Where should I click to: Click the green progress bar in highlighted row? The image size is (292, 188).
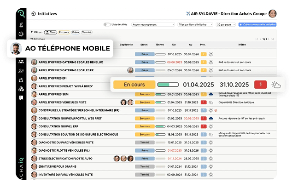point(168,85)
